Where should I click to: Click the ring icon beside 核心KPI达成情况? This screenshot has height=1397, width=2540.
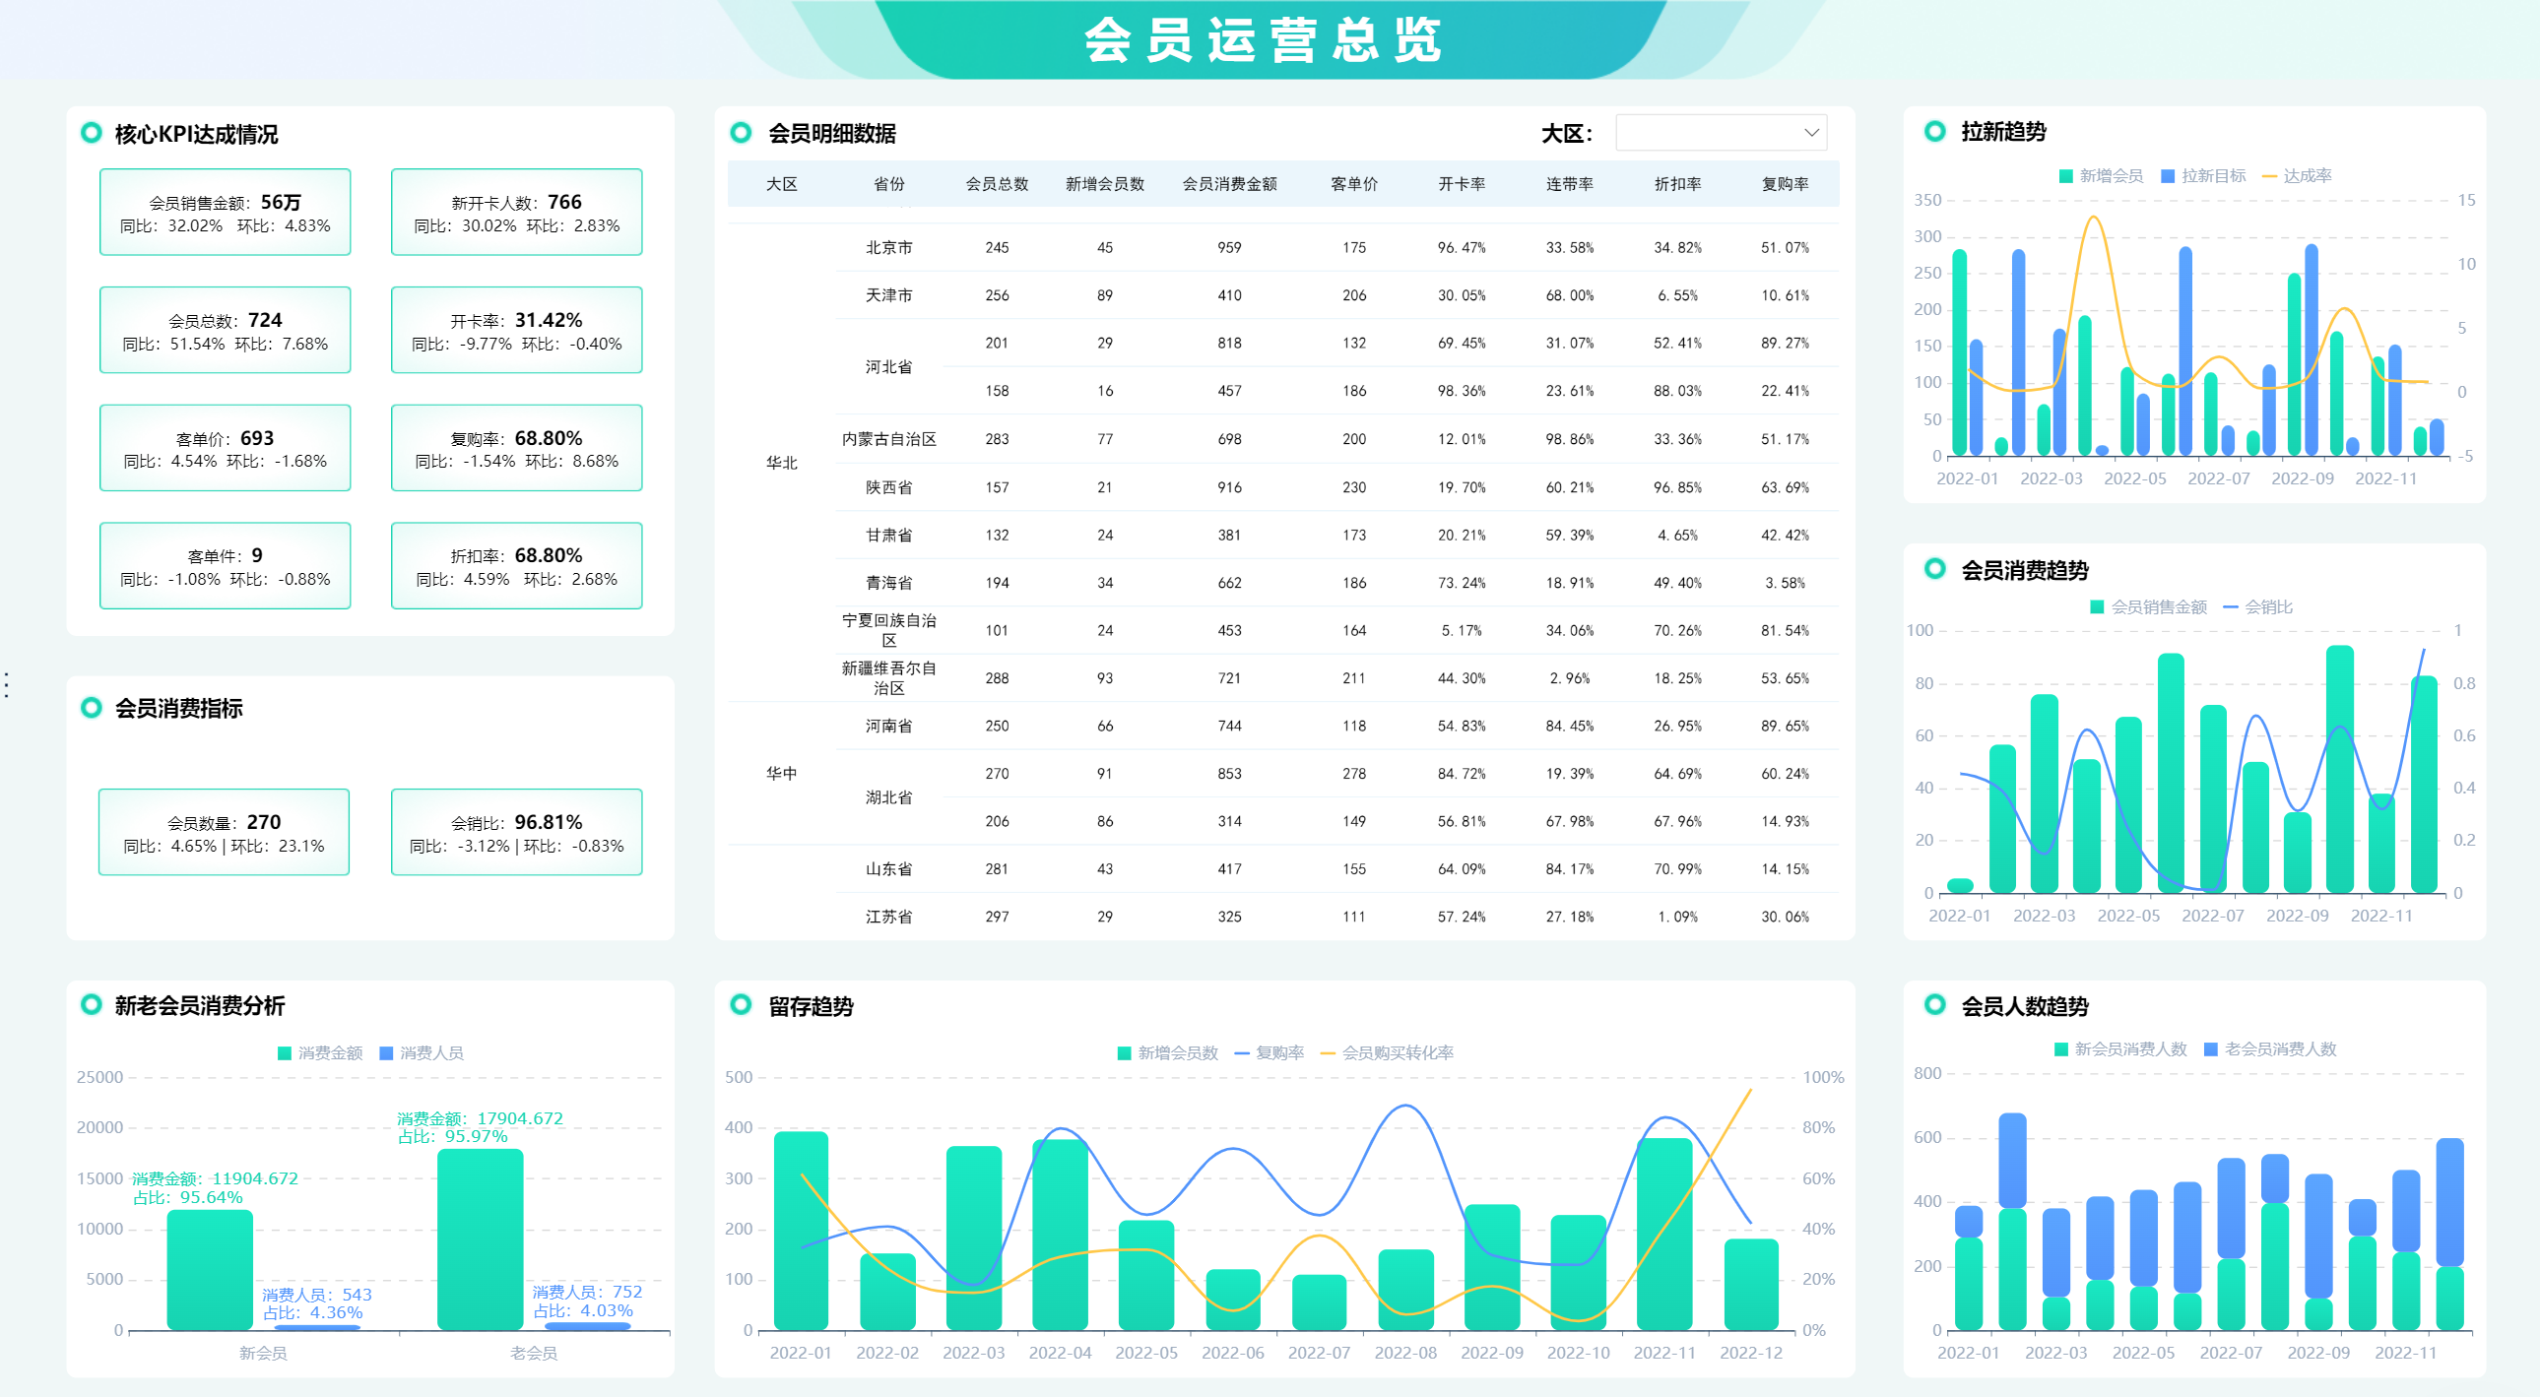[92, 133]
